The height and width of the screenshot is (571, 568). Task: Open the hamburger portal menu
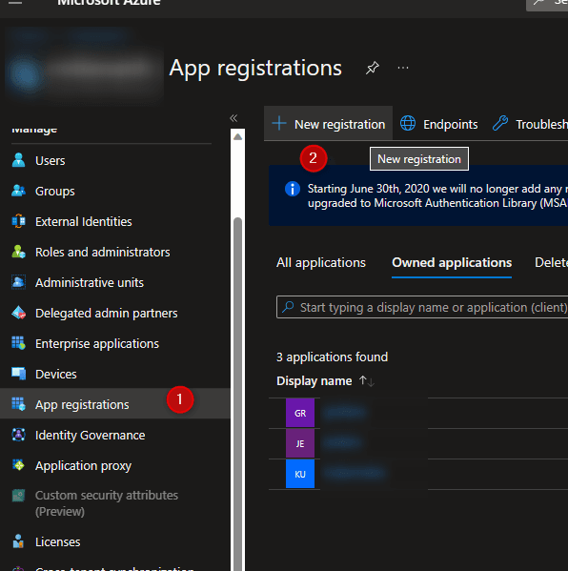(x=15, y=3)
